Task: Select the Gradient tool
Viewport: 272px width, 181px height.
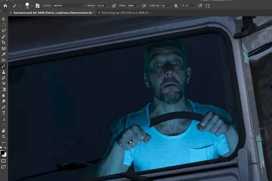Action: coord(4,90)
